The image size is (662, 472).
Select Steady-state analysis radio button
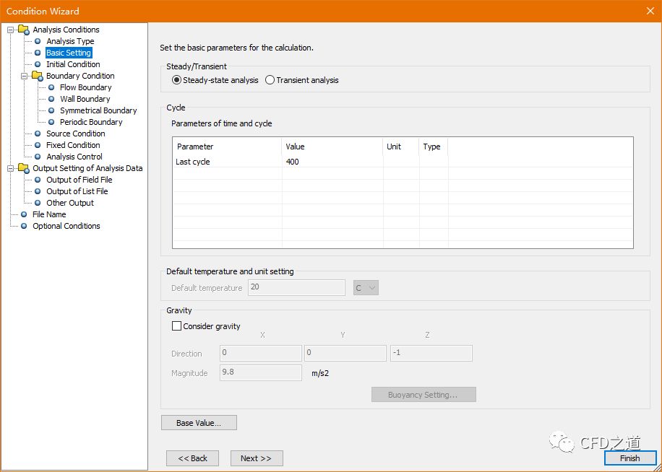point(177,80)
